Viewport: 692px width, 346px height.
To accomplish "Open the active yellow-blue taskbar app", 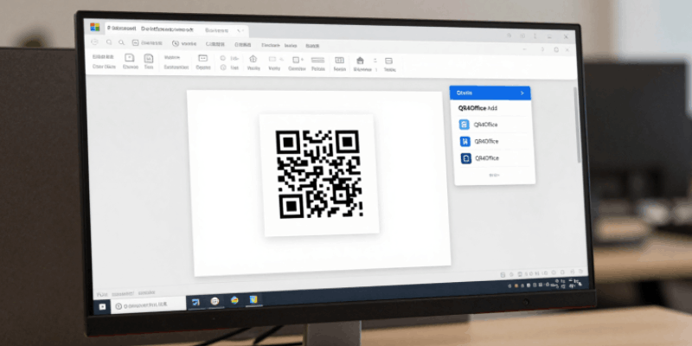I will (253, 299).
